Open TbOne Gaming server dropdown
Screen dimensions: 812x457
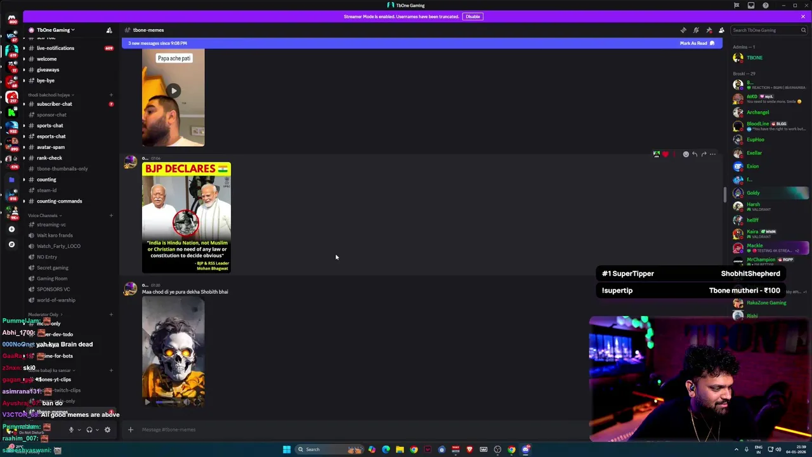(55, 30)
